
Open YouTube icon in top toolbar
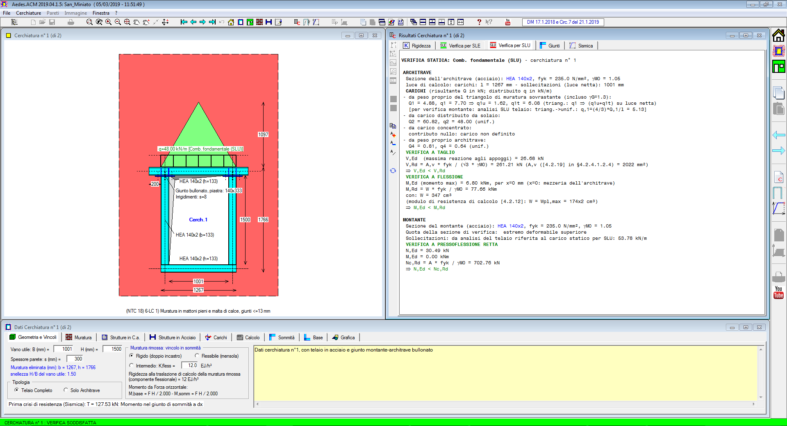(508, 22)
